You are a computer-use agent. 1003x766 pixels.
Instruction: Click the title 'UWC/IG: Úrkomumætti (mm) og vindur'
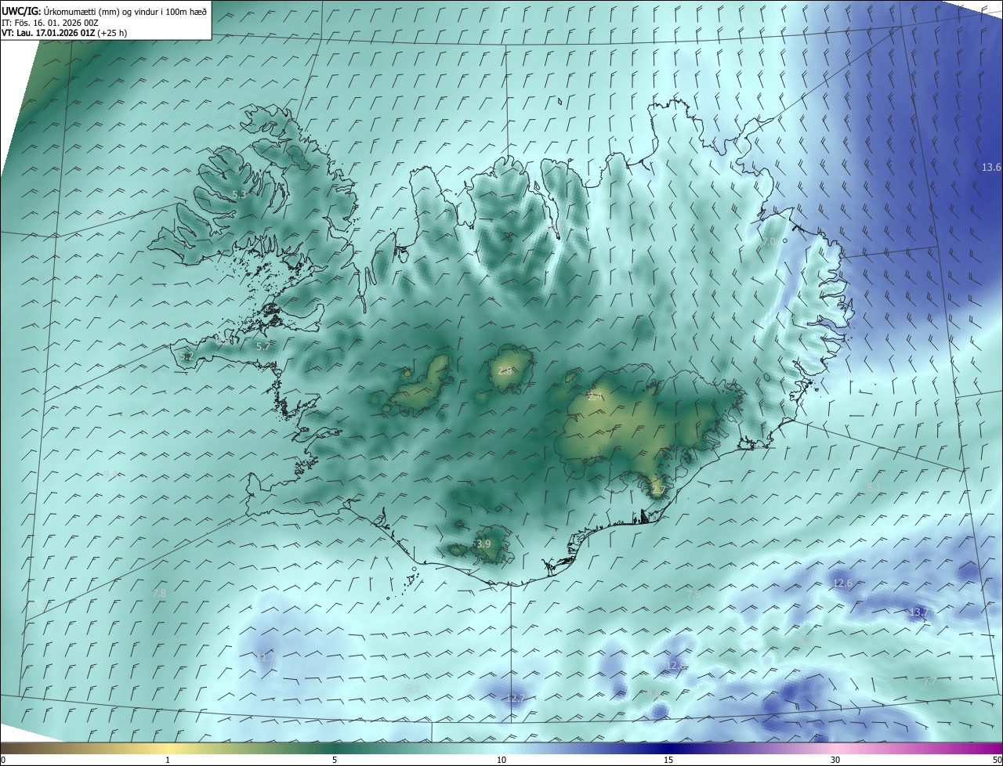105,10
